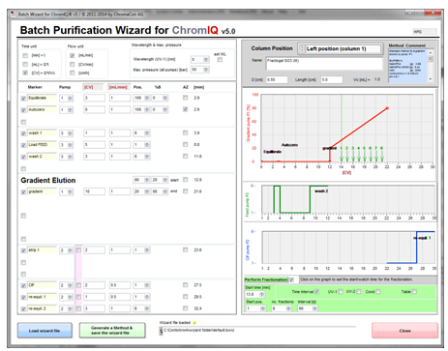
Task: Enable the set WL checkbox
Action: pyautogui.click(x=220, y=60)
